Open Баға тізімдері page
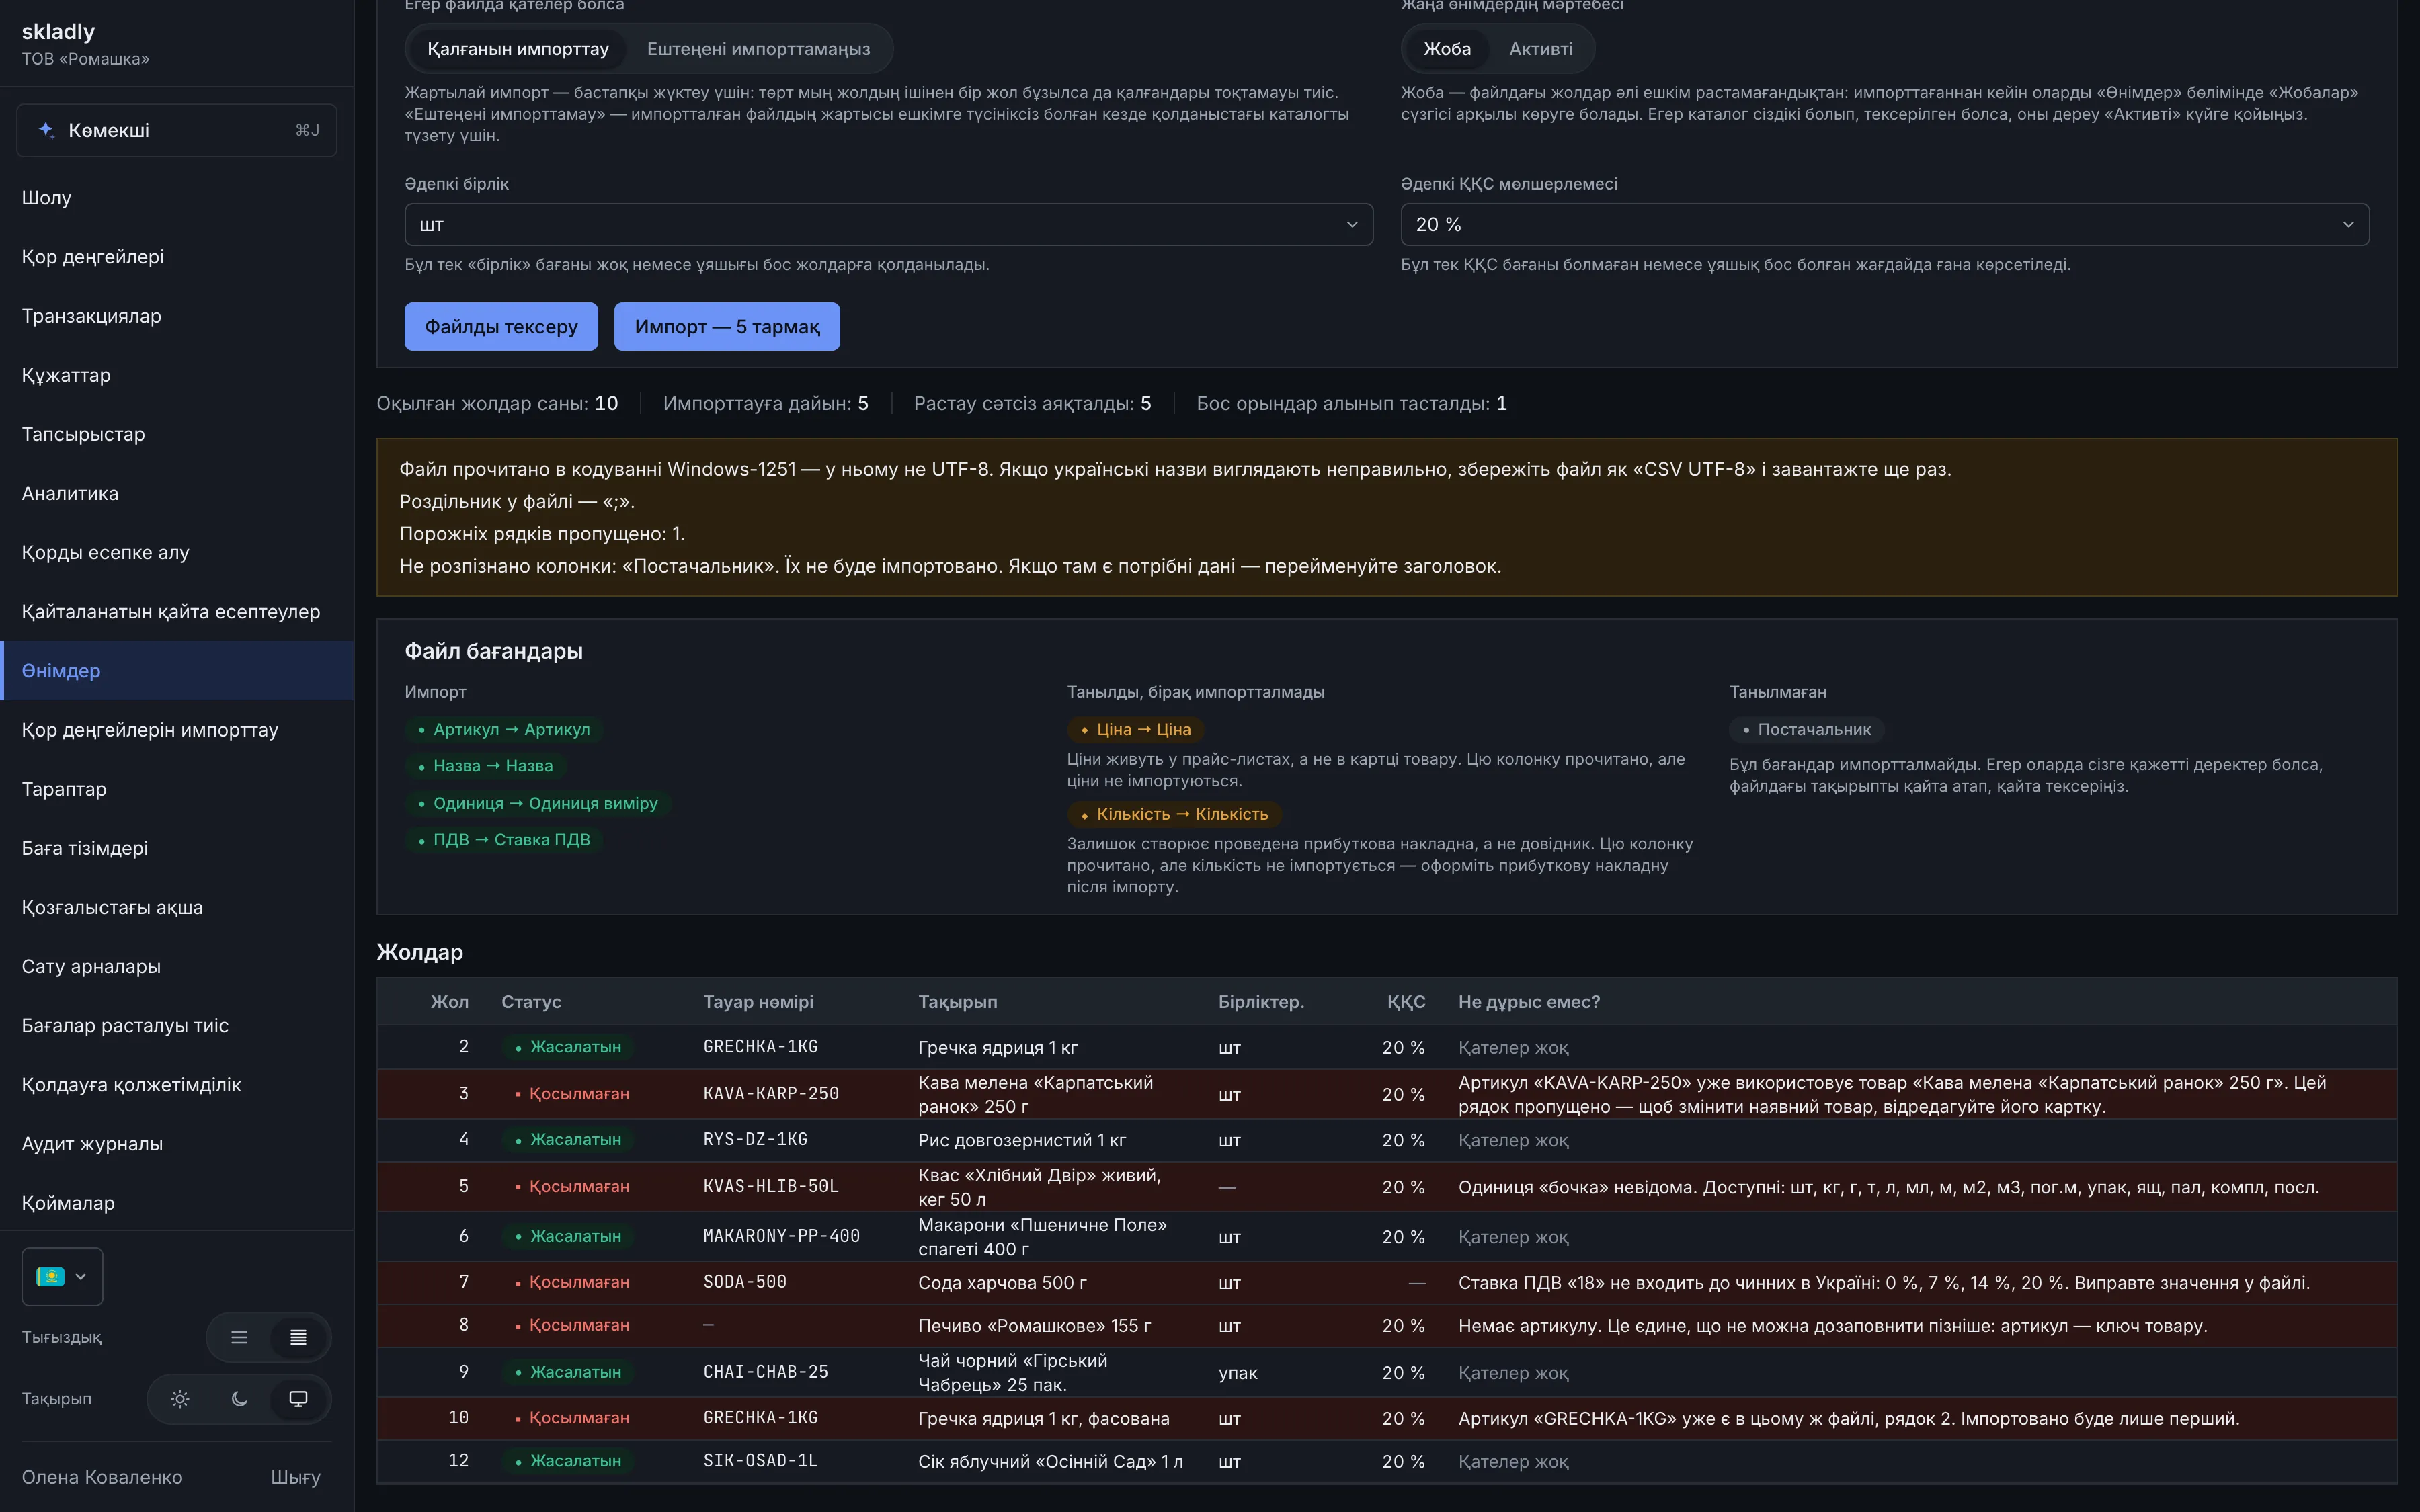 pyautogui.click(x=177, y=848)
